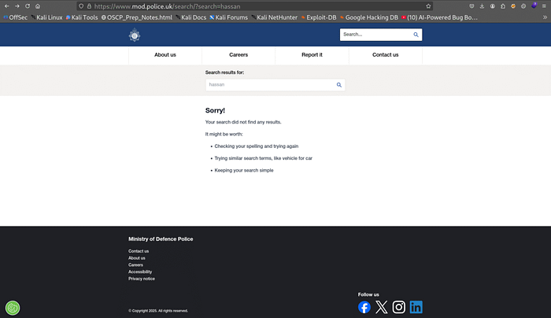Open the footer Privacy notice link
Image resolution: width=551 pixels, height=318 pixels.
[x=142, y=279]
